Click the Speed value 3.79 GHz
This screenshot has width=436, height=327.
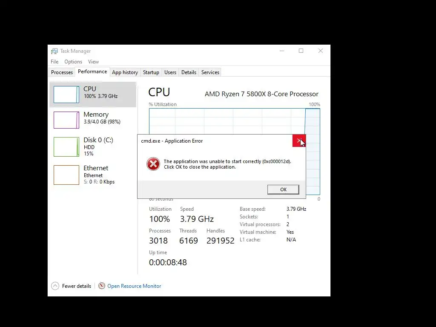pyautogui.click(x=197, y=219)
